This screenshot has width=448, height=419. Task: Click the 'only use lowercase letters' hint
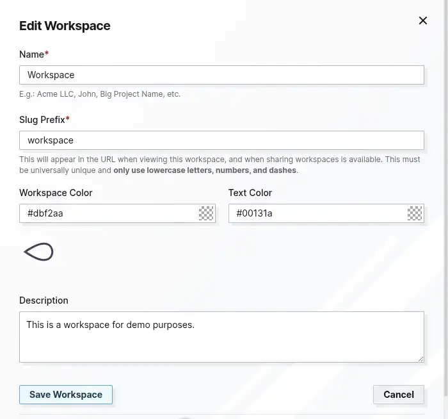coord(205,170)
